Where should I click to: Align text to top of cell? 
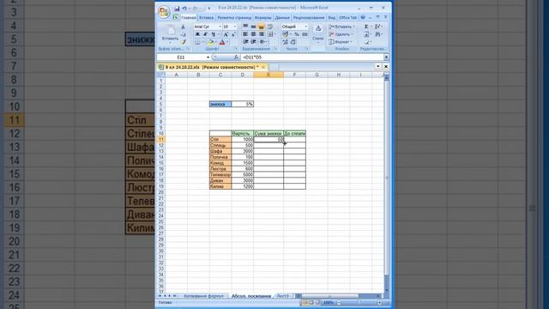coord(245,27)
